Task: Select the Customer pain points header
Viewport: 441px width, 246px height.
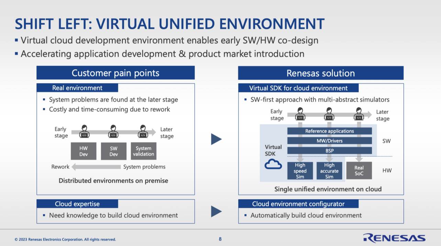Action: point(115,73)
